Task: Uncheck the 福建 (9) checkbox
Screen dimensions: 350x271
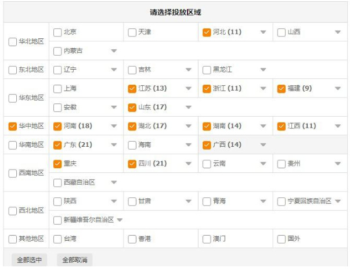Action: (x=282, y=89)
